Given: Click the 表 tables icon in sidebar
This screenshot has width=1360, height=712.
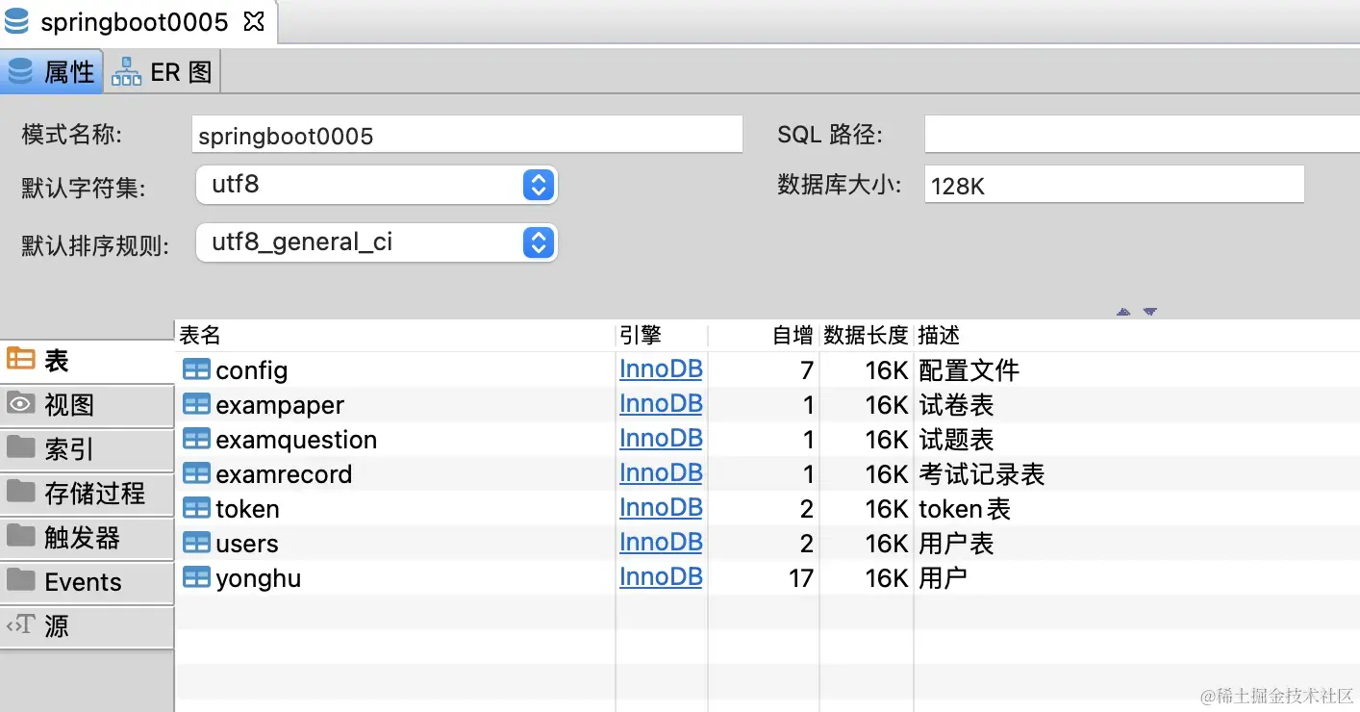Looking at the screenshot, I should 23,361.
